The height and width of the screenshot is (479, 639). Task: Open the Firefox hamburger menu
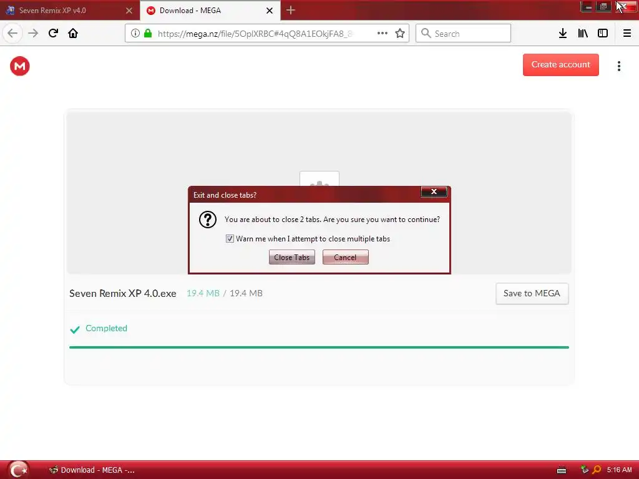coord(627,34)
